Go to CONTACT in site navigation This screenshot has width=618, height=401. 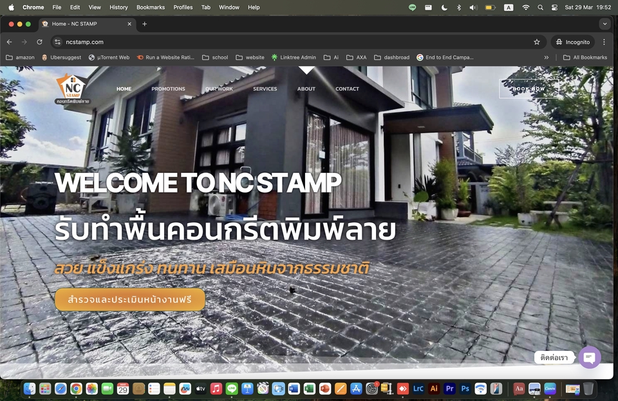coord(347,89)
